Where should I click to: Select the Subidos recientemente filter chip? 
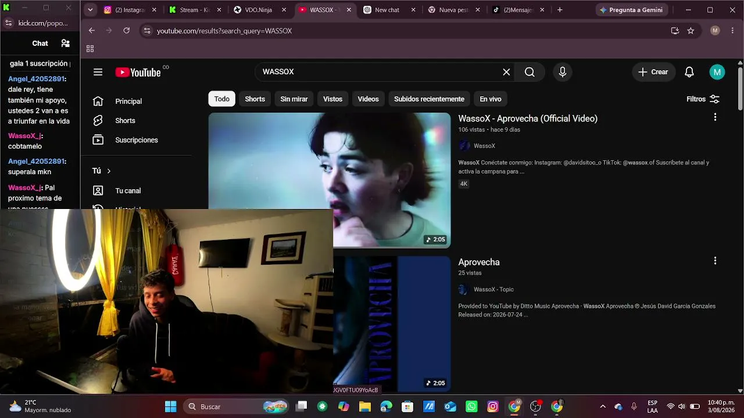pos(429,99)
